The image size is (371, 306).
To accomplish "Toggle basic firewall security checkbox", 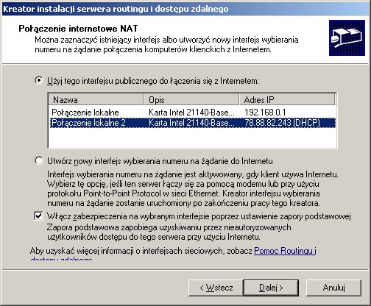I will pyautogui.click(x=38, y=216).
